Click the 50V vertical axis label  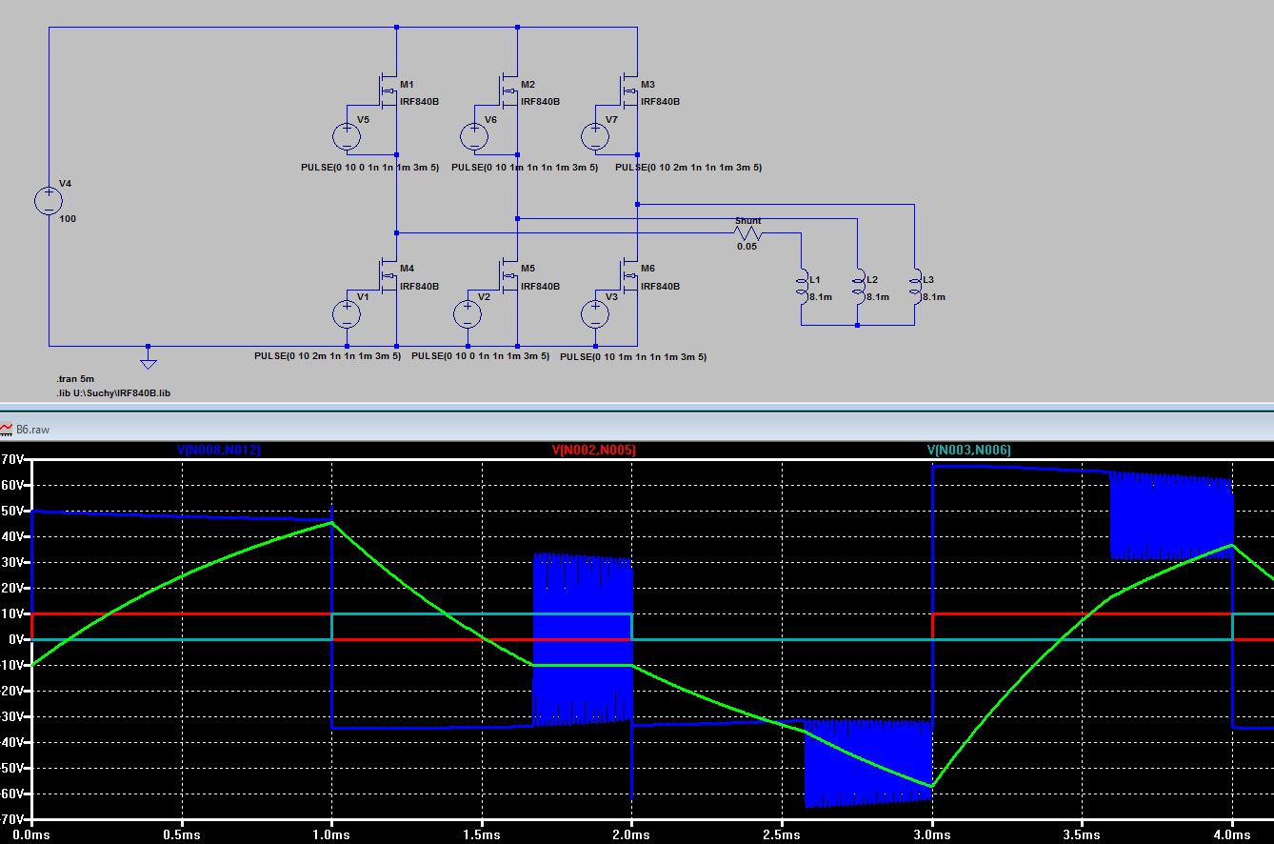pyautogui.click(x=12, y=511)
